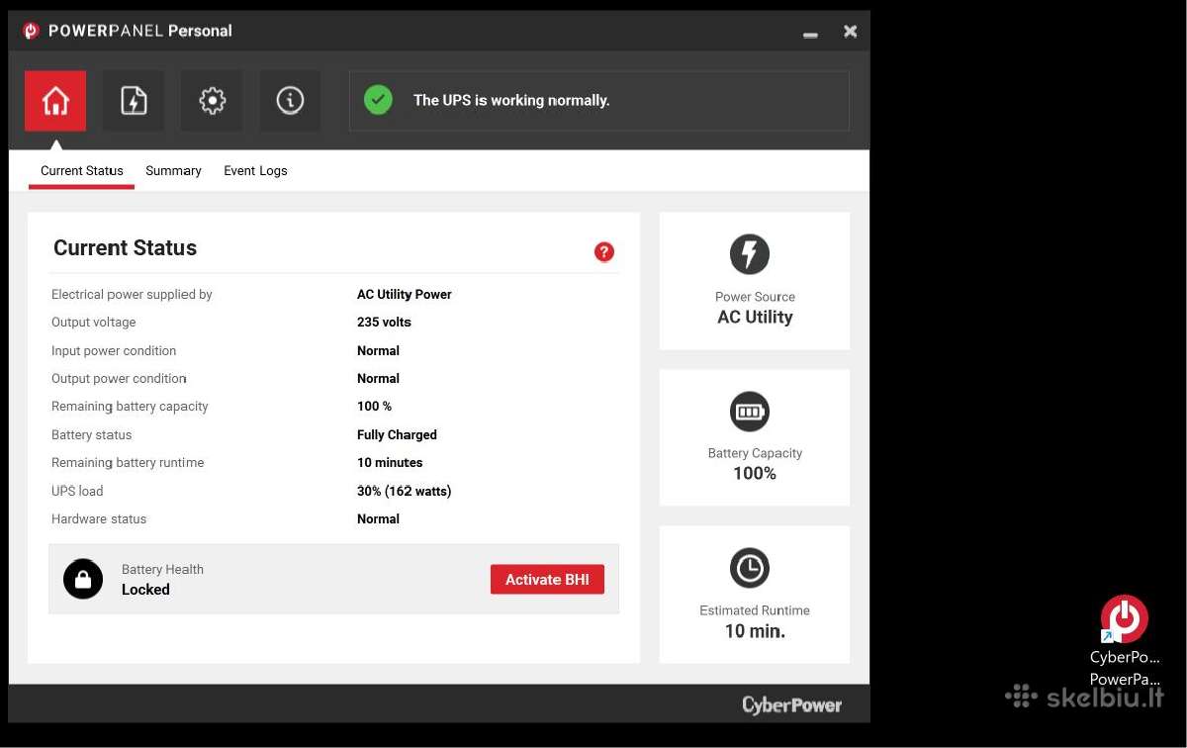Viewport: 1187px width, 748px height.
Task: Click 'The UPS is working normally.' message
Action: 511,100
